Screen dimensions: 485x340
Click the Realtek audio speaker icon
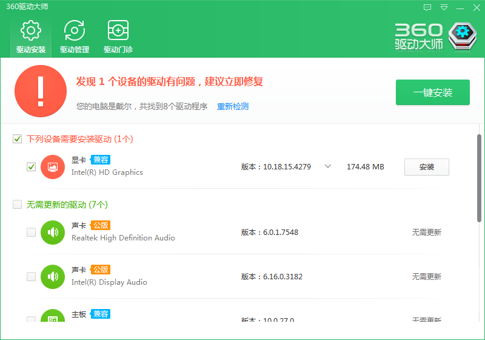coord(53,233)
